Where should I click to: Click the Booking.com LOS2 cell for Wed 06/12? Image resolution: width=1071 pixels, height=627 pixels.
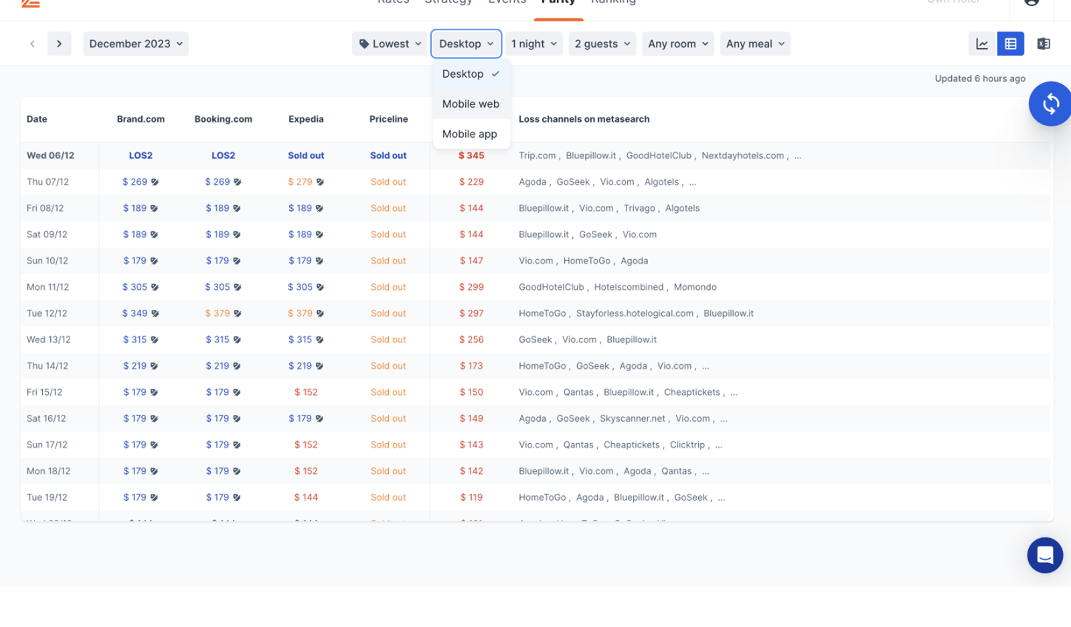224,156
